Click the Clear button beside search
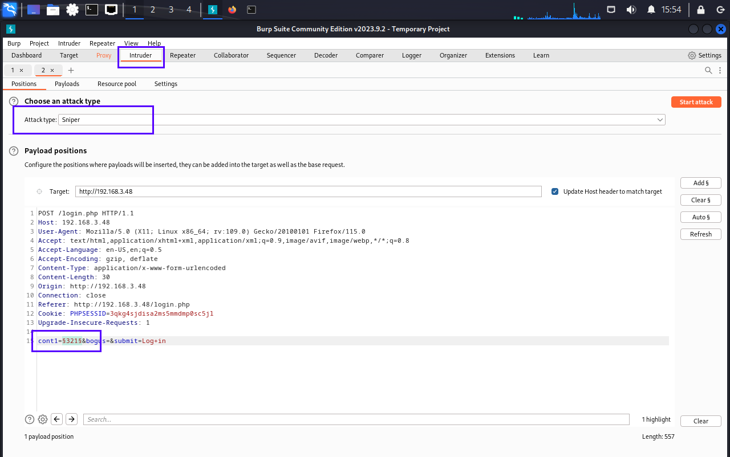 (701, 421)
